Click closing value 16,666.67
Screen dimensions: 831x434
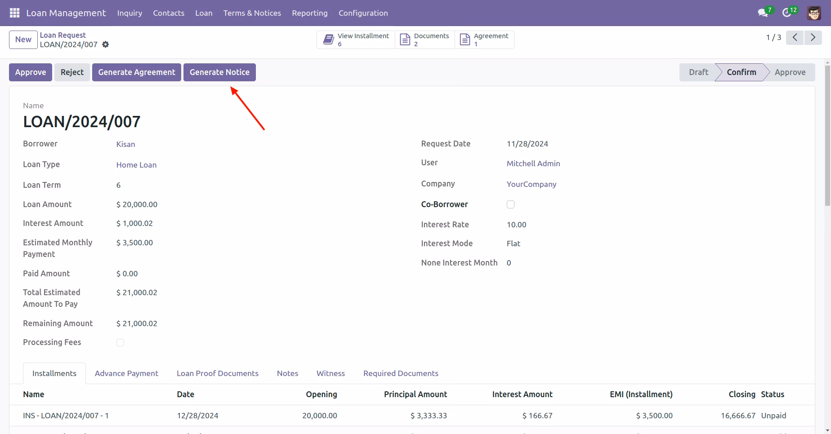pyautogui.click(x=738, y=416)
